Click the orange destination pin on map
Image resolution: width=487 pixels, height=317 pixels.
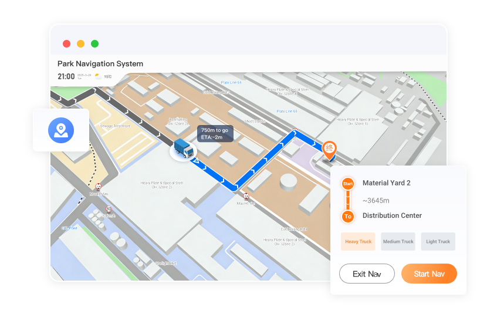330,149
